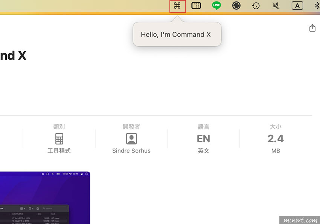Click the developer person icon

click(x=131, y=139)
